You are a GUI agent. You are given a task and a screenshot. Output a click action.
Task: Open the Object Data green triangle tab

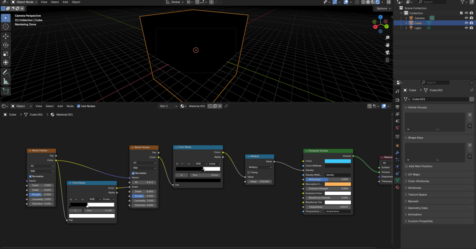click(x=397, y=180)
